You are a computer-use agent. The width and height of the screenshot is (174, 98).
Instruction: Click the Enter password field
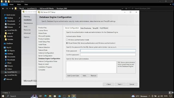pos(108,51)
